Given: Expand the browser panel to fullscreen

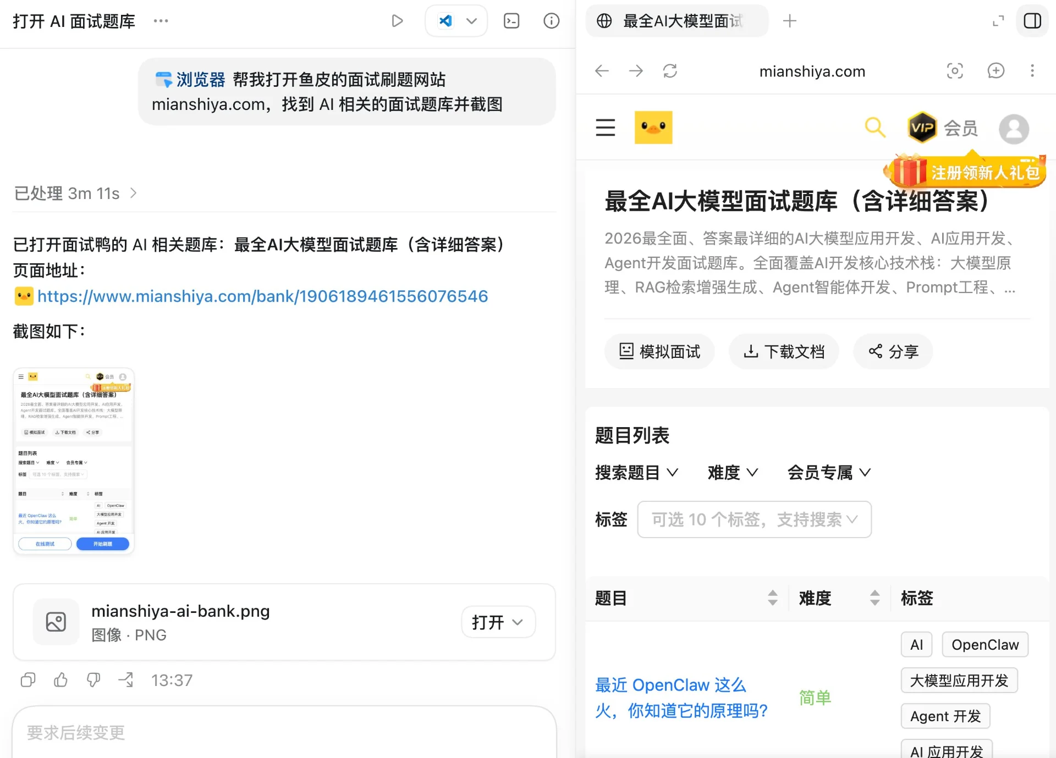Looking at the screenshot, I should click(x=998, y=21).
